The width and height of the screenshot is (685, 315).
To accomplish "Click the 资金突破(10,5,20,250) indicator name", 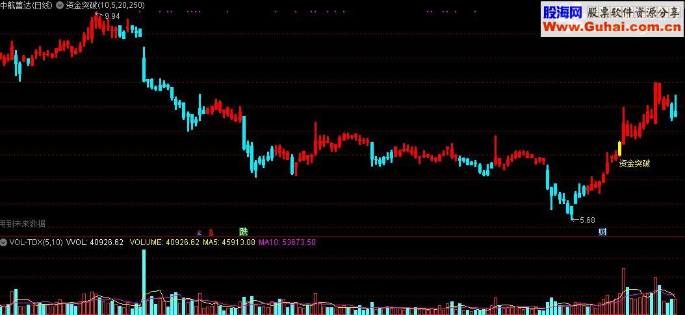I will click(x=105, y=6).
